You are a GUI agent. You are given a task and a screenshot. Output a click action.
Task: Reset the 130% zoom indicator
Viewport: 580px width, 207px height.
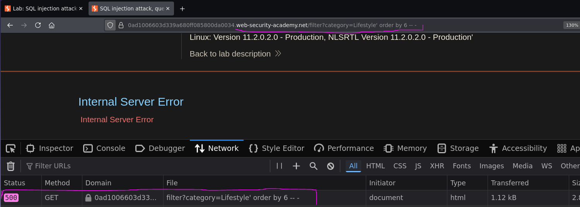click(x=572, y=25)
